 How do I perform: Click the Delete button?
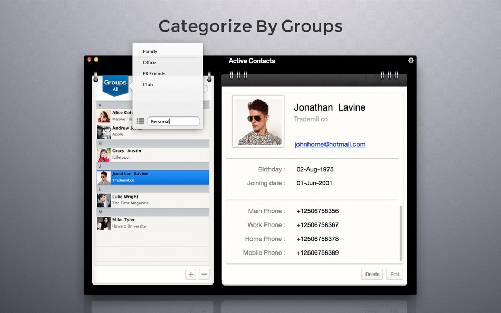point(372,275)
